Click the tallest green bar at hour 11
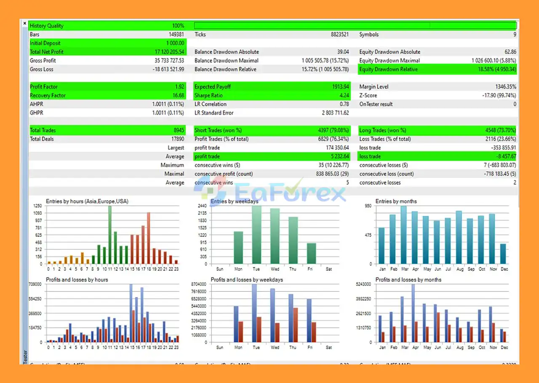 pyautogui.click(x=110, y=235)
